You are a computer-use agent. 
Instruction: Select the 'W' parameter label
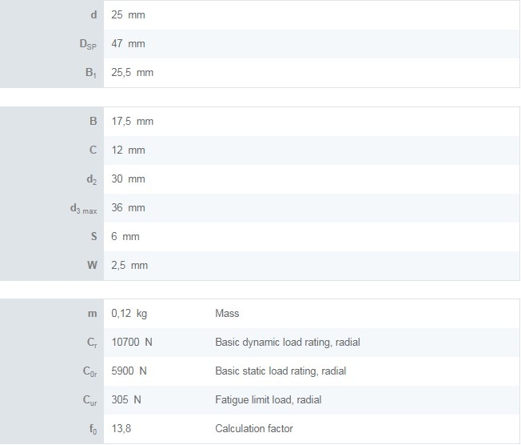pyautogui.click(x=93, y=265)
